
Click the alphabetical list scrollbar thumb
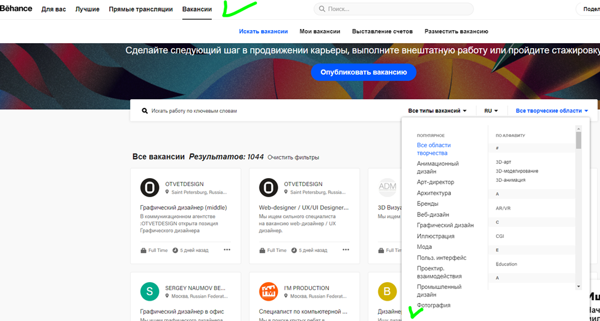click(x=578, y=140)
